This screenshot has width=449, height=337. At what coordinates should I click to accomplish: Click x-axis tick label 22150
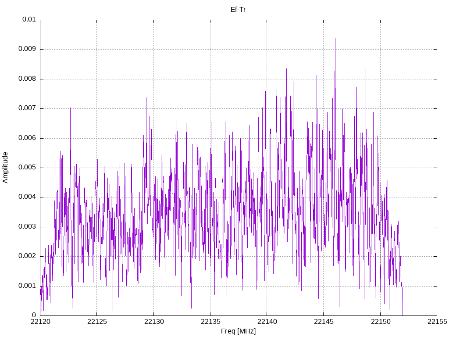(x=381, y=322)
